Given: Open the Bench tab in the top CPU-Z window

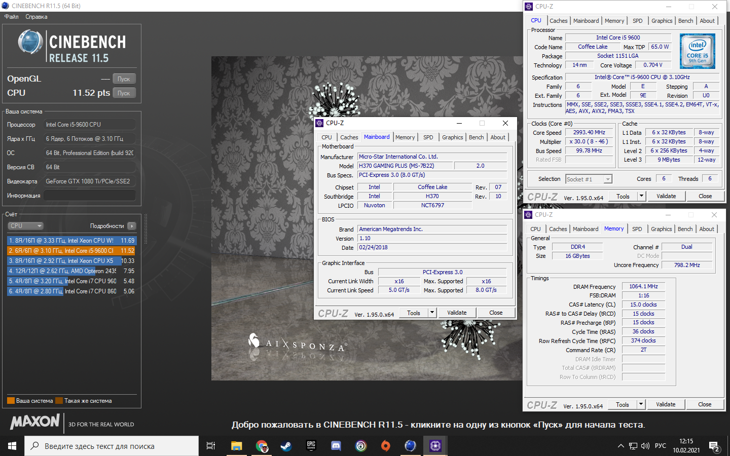Looking at the screenshot, I should (x=685, y=21).
